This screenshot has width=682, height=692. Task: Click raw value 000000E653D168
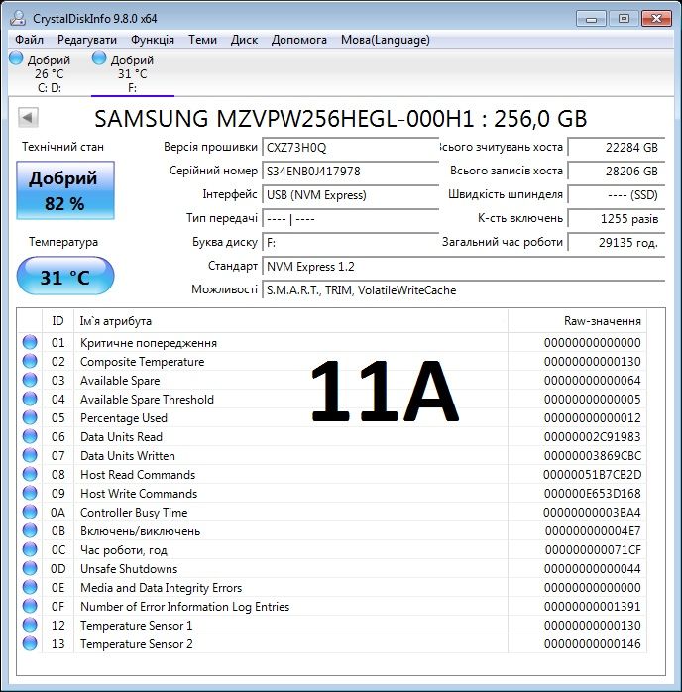pos(593,494)
